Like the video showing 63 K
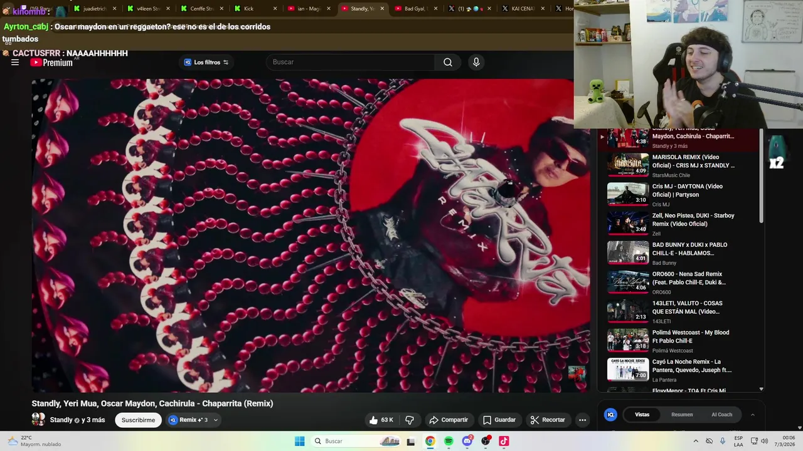803x451 pixels. click(381, 420)
